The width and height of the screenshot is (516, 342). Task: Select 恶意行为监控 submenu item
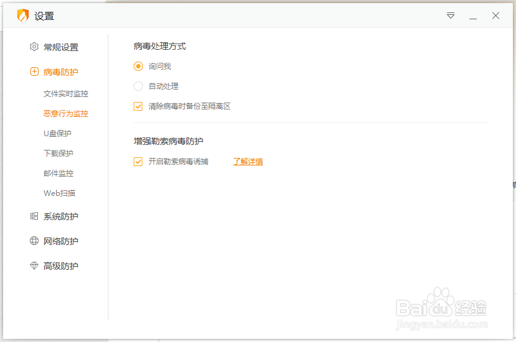[66, 114]
